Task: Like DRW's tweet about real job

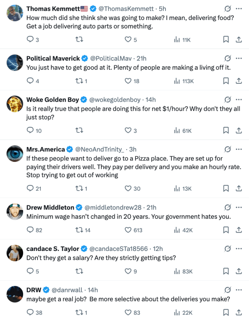Action: coord(128,312)
